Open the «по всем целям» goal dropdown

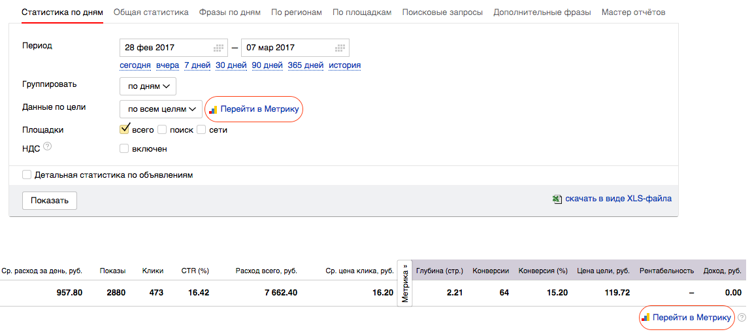pyautogui.click(x=161, y=109)
